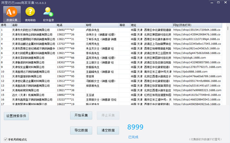230x143 pixels.
Task: Click the 清空数据 button
Action: (x=108, y=130)
